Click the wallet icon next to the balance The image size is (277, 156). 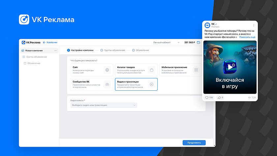pos(199,43)
